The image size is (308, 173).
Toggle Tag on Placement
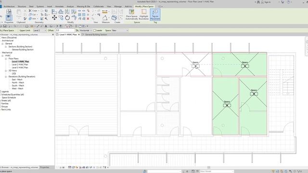coord(155,14)
